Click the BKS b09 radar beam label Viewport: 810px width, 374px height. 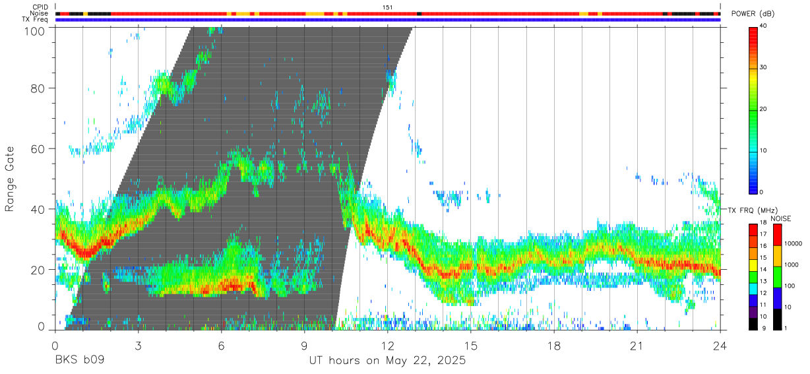click(x=78, y=361)
